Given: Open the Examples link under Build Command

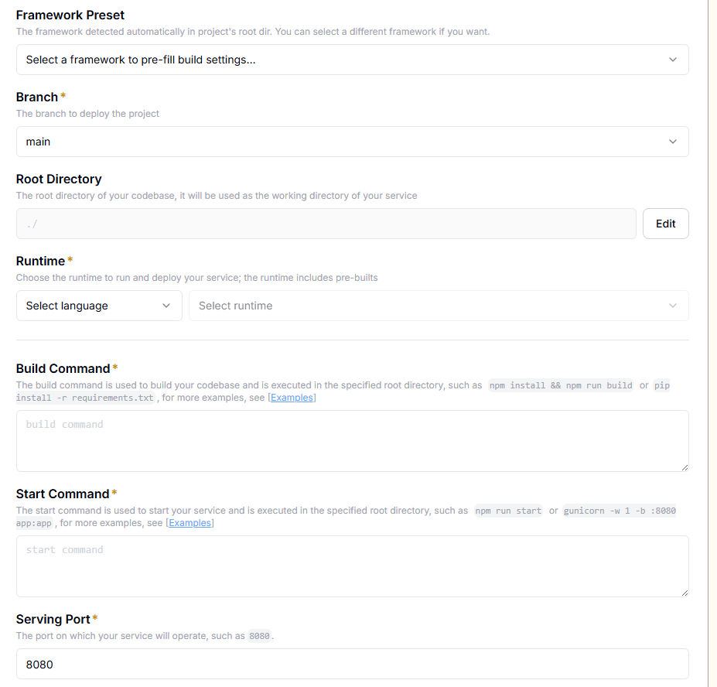Looking at the screenshot, I should click(292, 398).
